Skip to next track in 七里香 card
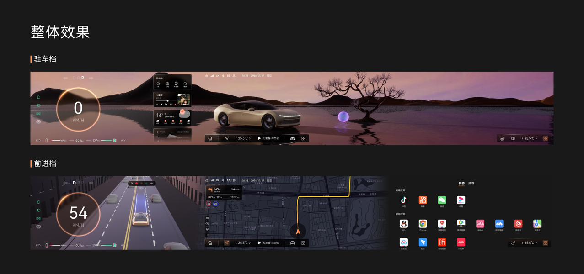584x274 pixels. 171,104
